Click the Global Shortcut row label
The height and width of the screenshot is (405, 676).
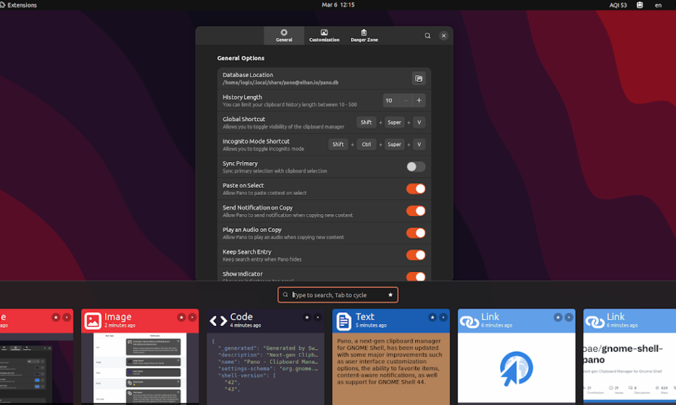pos(243,119)
